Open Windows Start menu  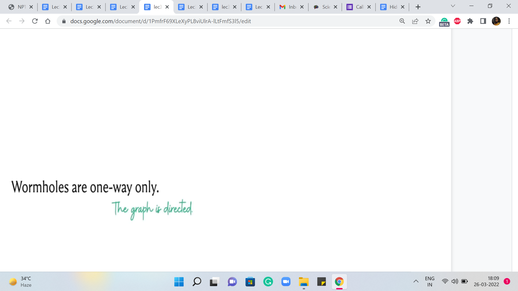179,282
